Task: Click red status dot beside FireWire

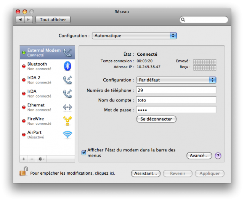Action: (24, 121)
